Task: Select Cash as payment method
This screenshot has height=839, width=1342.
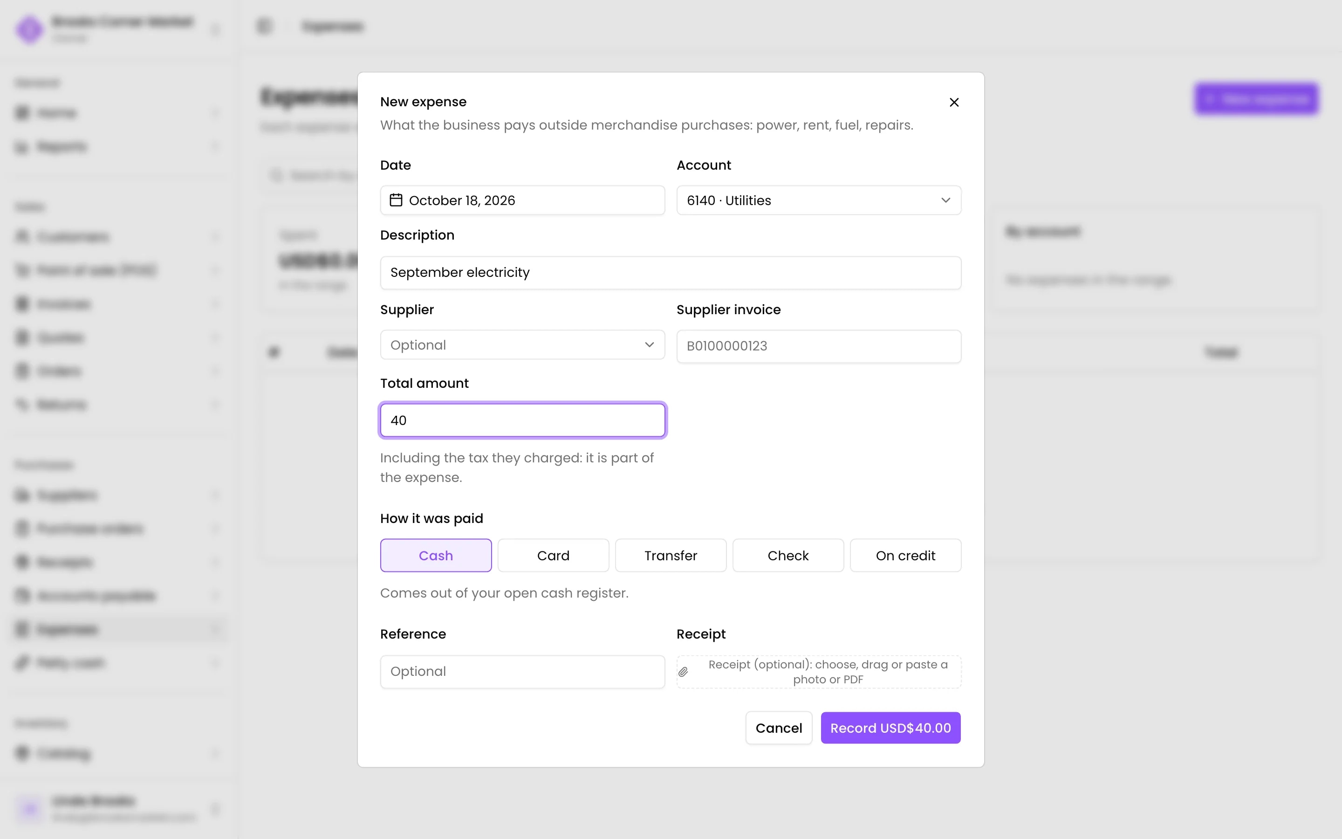Action: click(436, 556)
